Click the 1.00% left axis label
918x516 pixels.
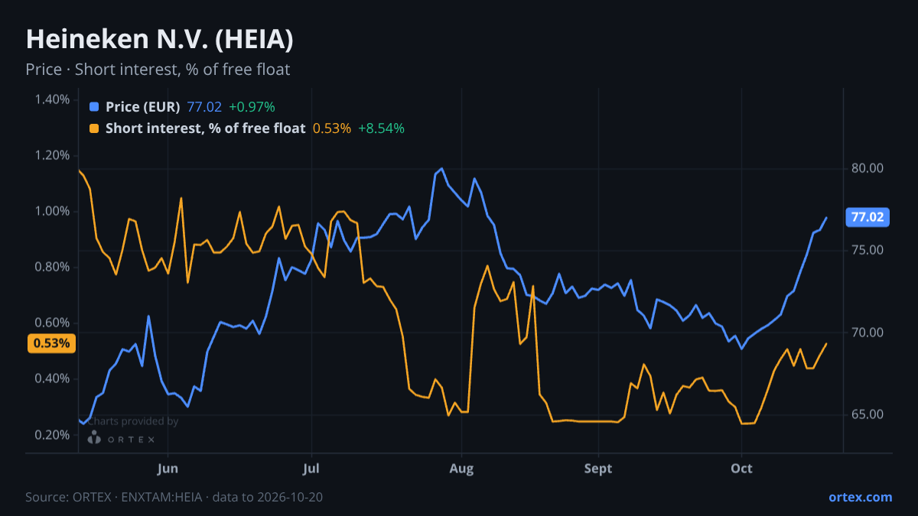pyautogui.click(x=51, y=211)
